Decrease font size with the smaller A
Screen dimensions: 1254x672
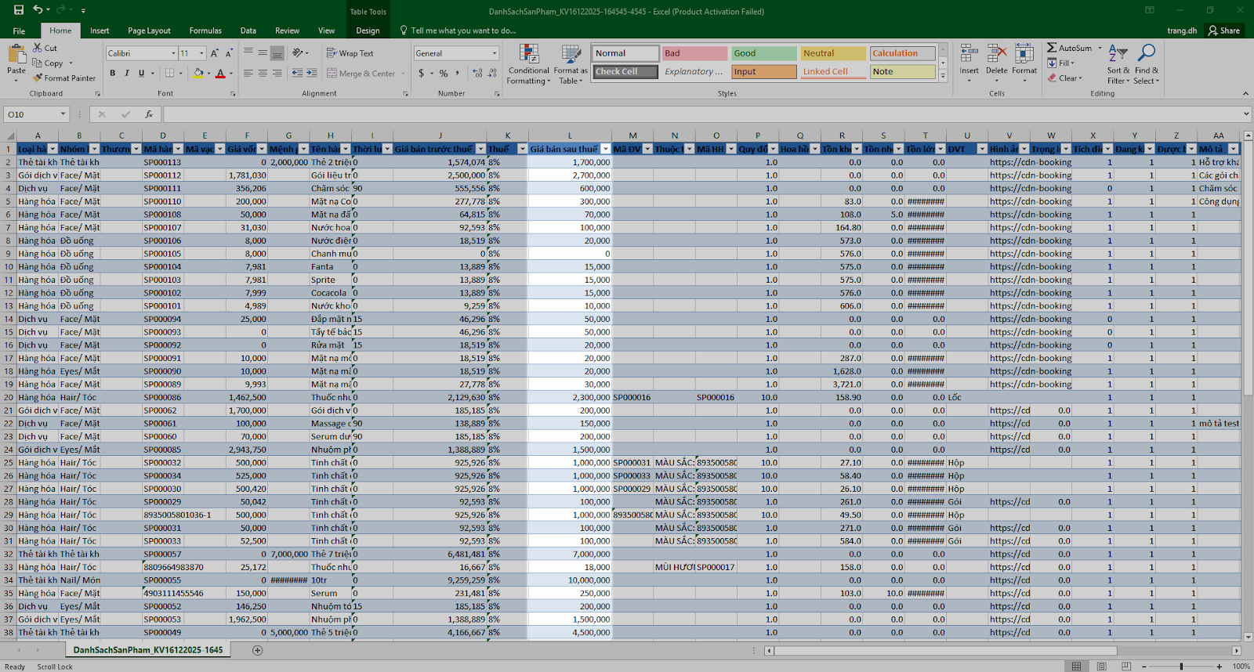click(229, 53)
